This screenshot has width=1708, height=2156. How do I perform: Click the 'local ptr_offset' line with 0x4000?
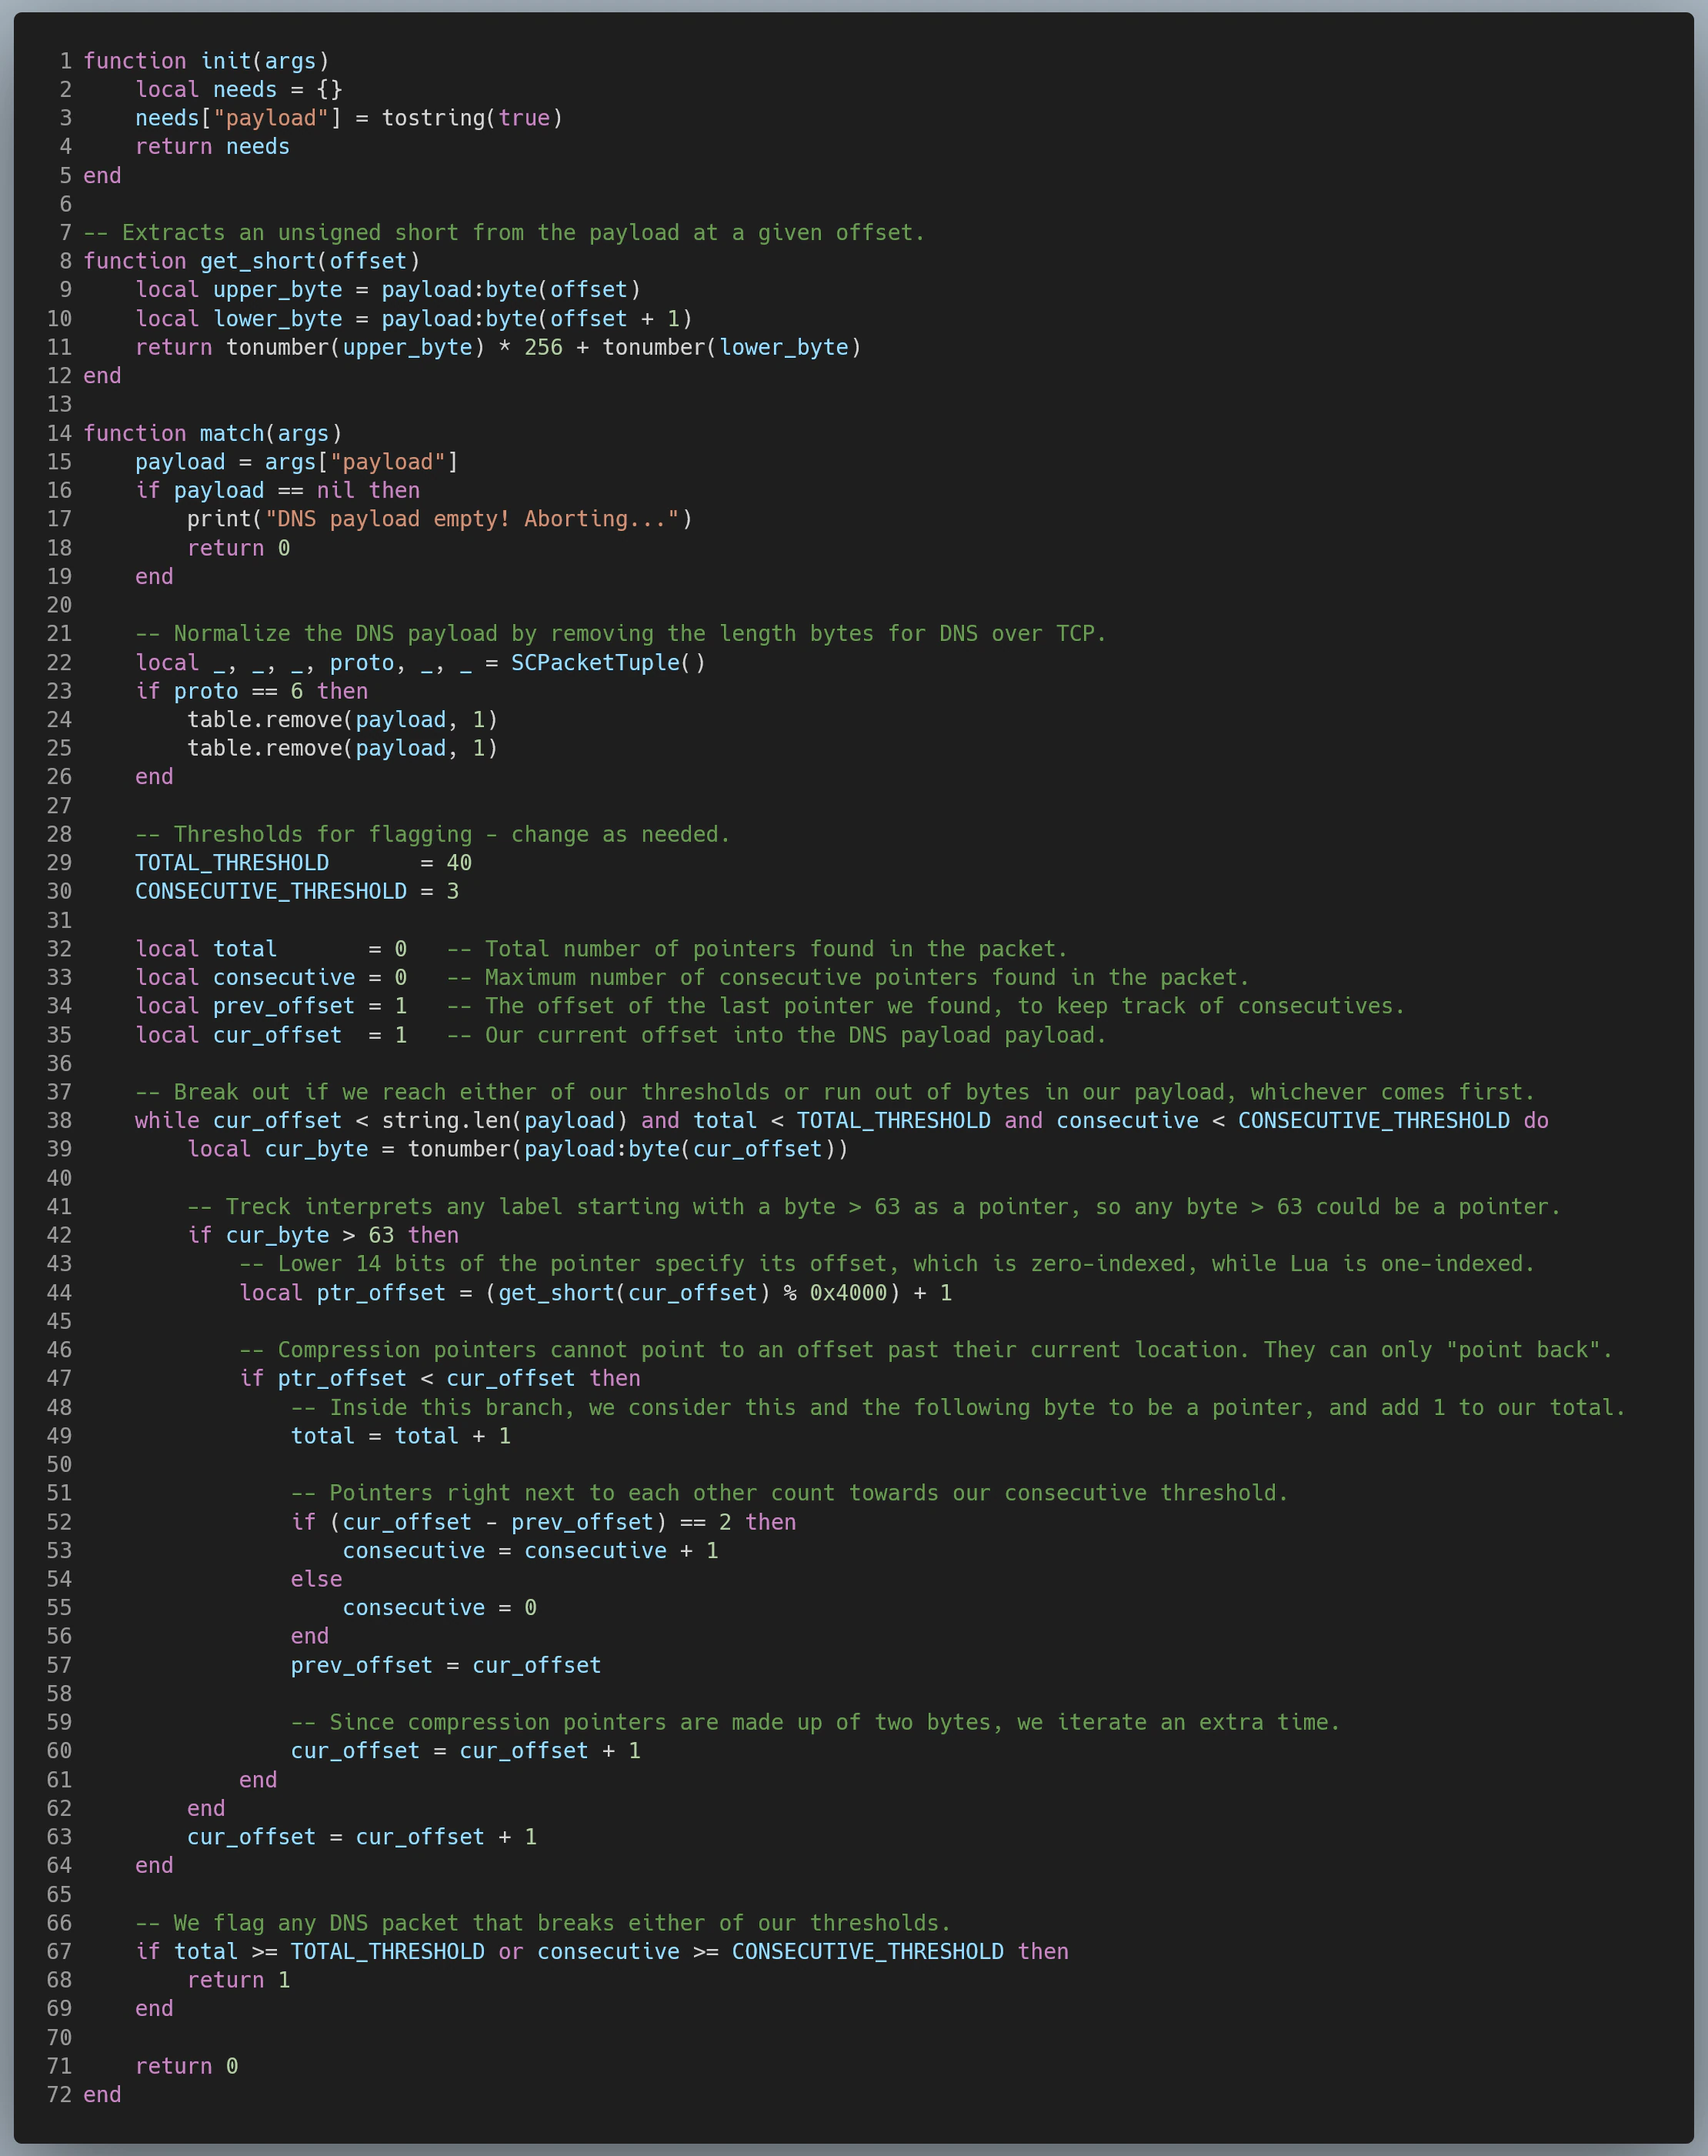[596, 1293]
